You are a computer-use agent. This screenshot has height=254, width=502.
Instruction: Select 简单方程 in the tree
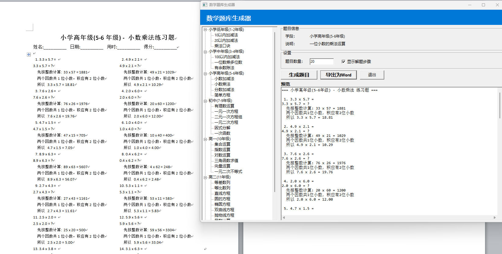tap(222, 95)
